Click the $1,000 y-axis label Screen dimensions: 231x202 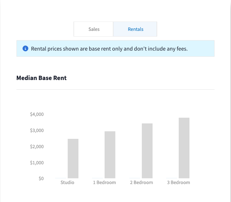point(37,163)
